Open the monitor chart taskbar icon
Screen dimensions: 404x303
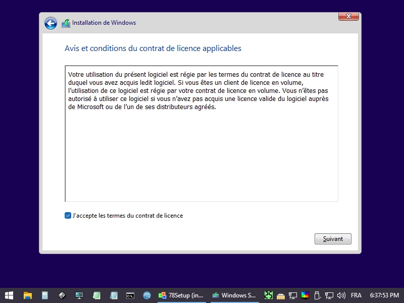tap(79, 295)
